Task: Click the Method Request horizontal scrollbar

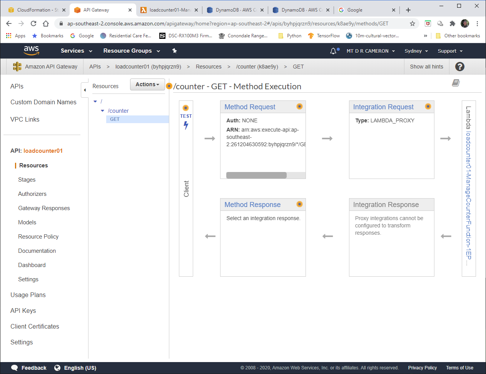Action: tap(256, 175)
